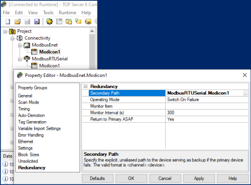Click the grayed Save toolbar icon

(x=27, y=22)
